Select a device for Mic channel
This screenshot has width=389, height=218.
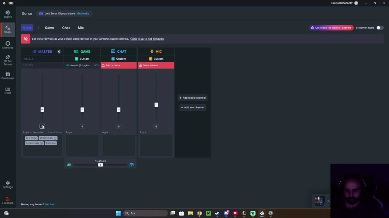click(156, 65)
